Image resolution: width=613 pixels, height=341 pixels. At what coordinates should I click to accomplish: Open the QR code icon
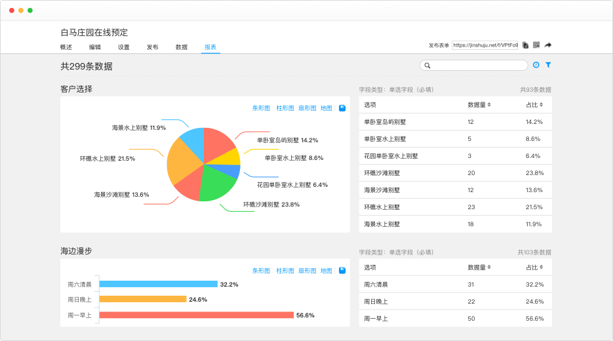click(x=536, y=45)
